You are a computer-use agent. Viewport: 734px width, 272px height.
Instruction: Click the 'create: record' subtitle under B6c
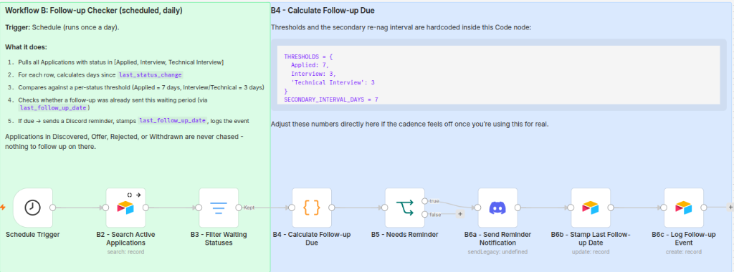click(x=684, y=252)
